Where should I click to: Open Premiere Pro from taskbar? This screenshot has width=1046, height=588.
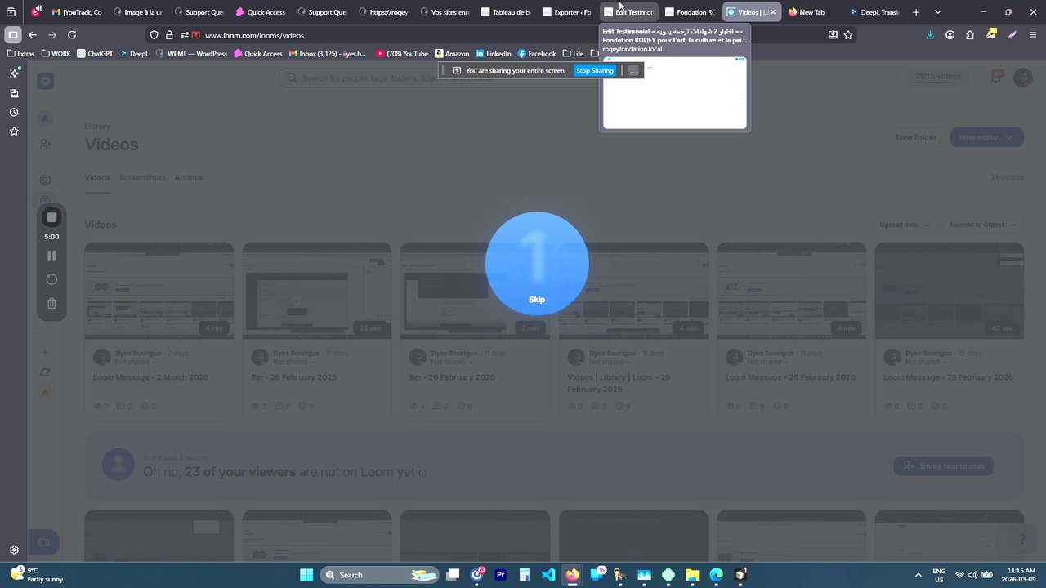(501, 575)
